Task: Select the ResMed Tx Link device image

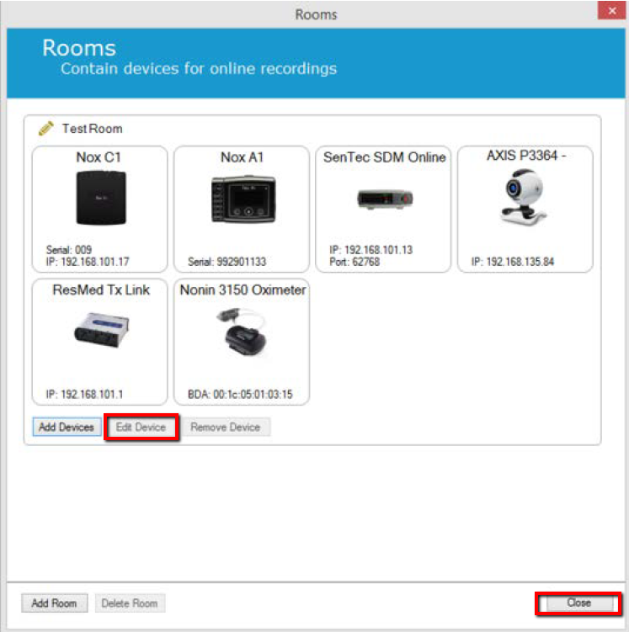Action: click(101, 330)
